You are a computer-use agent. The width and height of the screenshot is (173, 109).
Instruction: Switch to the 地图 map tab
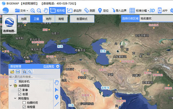point(24,19)
